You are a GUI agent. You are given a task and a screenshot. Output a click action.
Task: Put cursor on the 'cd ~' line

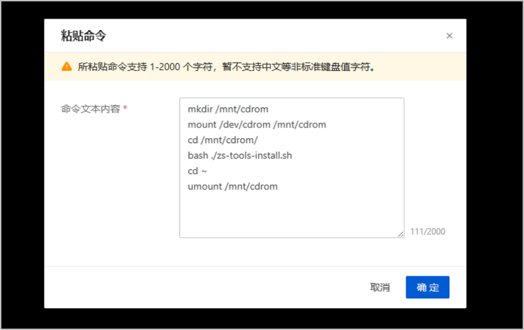pos(198,171)
